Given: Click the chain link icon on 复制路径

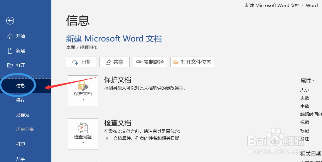Looking at the screenshot, I should click(139, 62).
